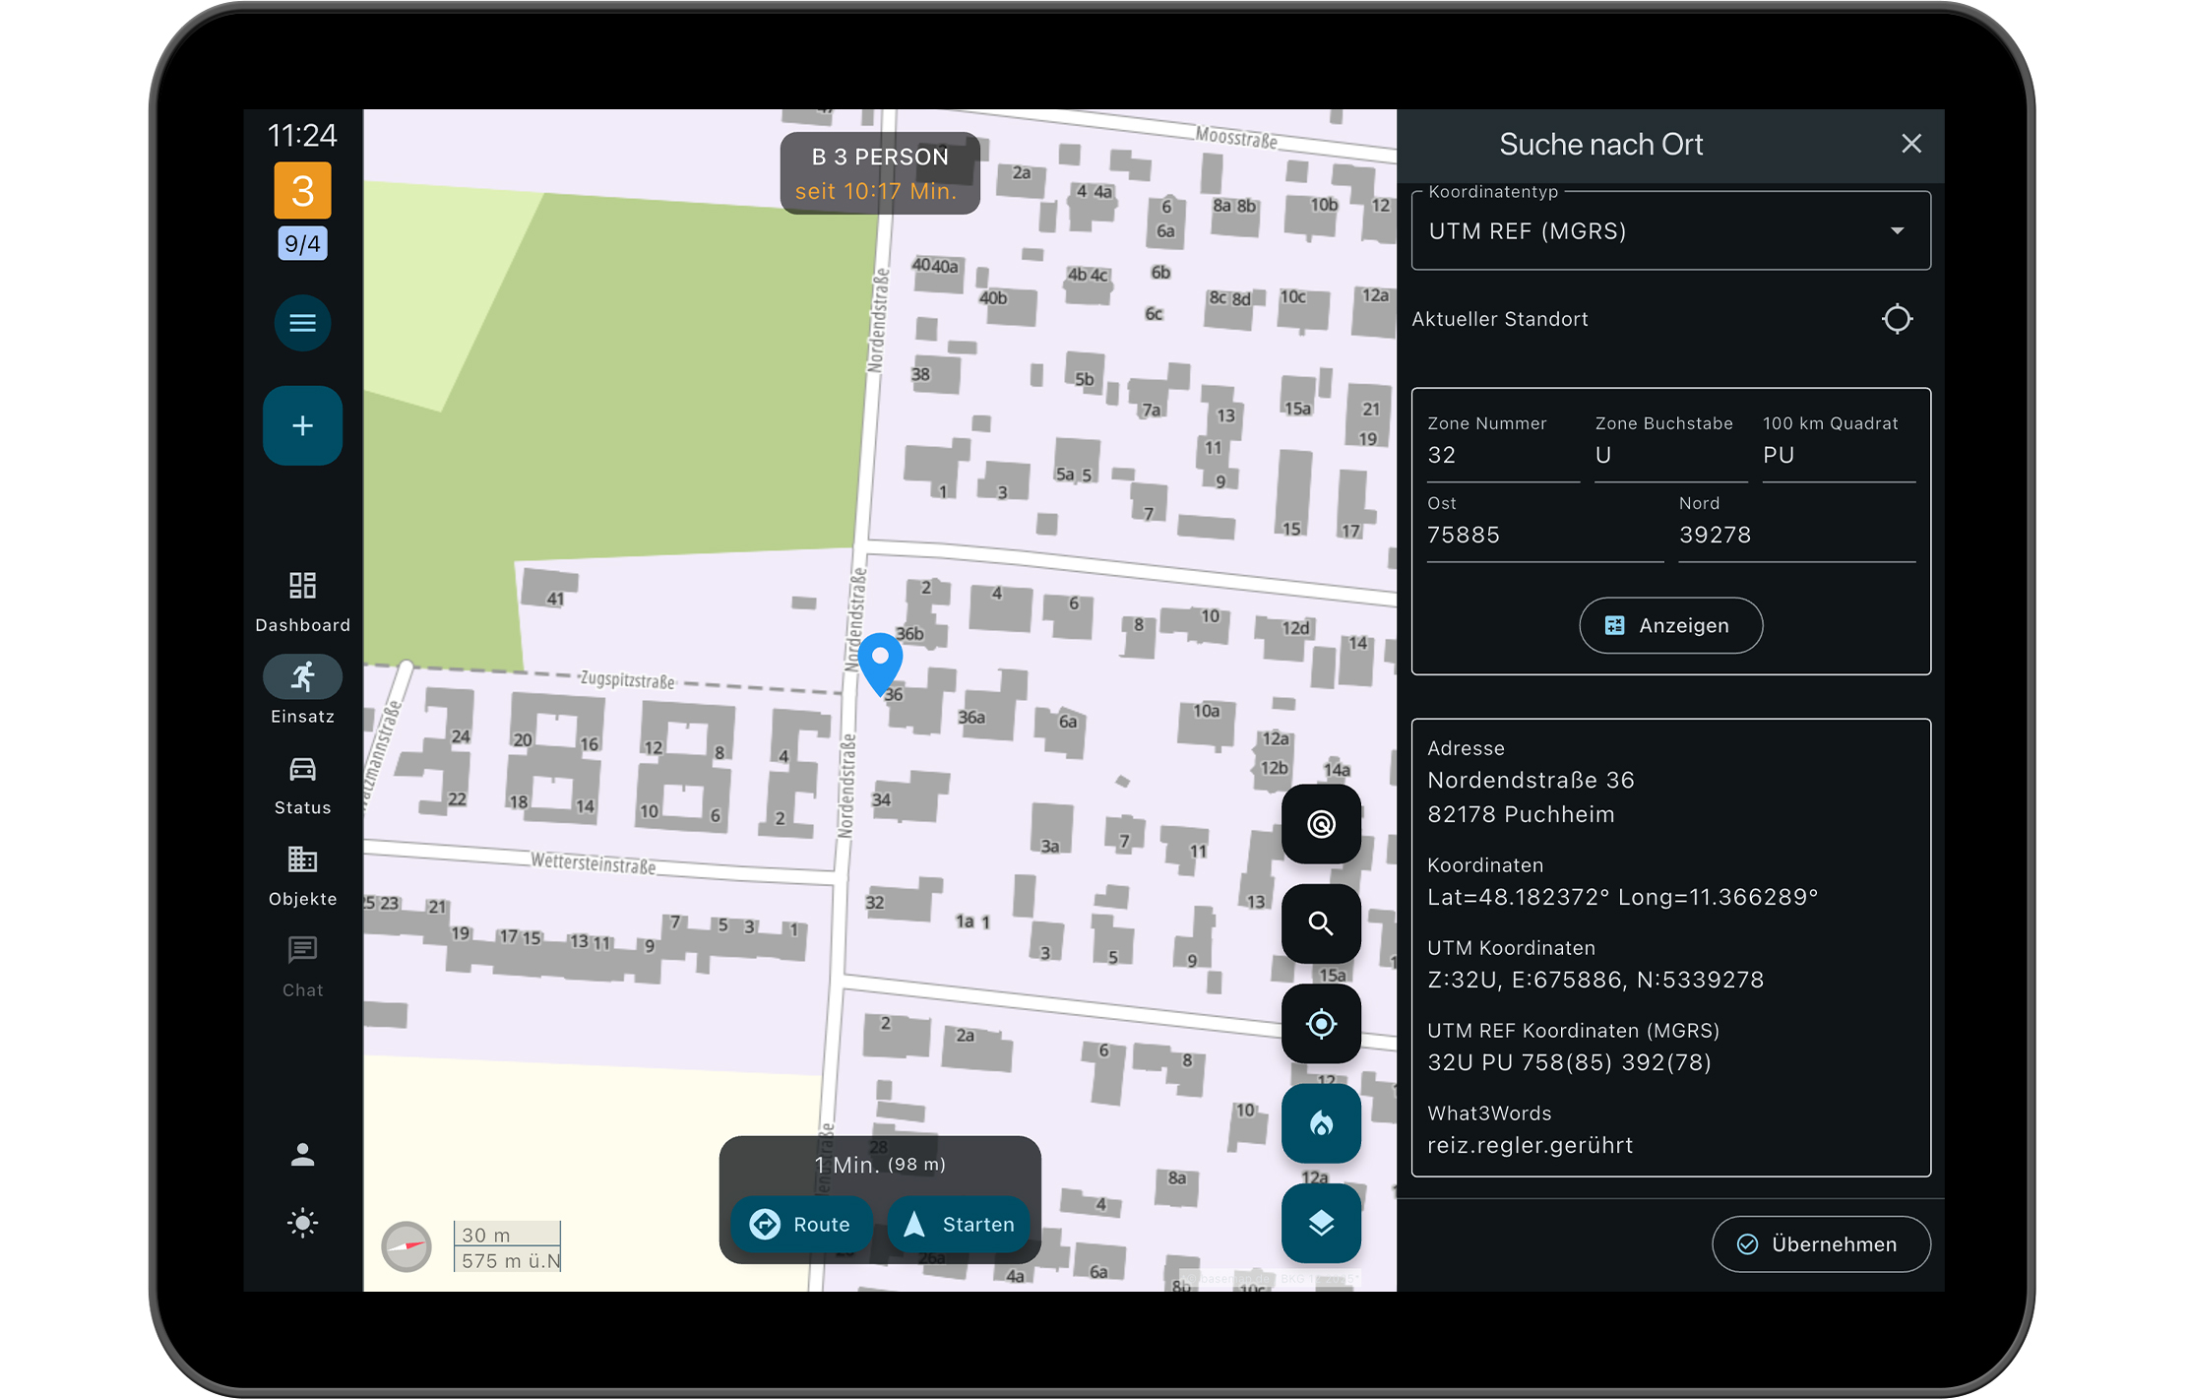Click the map search magnifier button

tap(1320, 923)
